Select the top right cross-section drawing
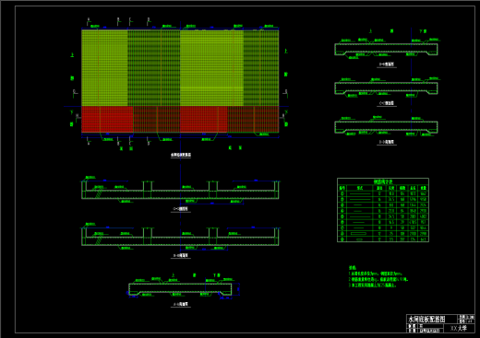Screen dimensions: 480x338 [x=386, y=50]
